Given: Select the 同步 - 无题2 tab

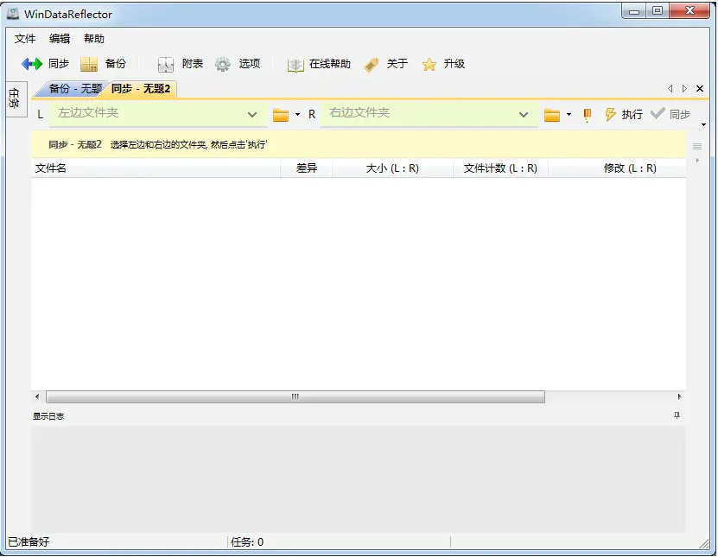Looking at the screenshot, I should pyautogui.click(x=141, y=89).
